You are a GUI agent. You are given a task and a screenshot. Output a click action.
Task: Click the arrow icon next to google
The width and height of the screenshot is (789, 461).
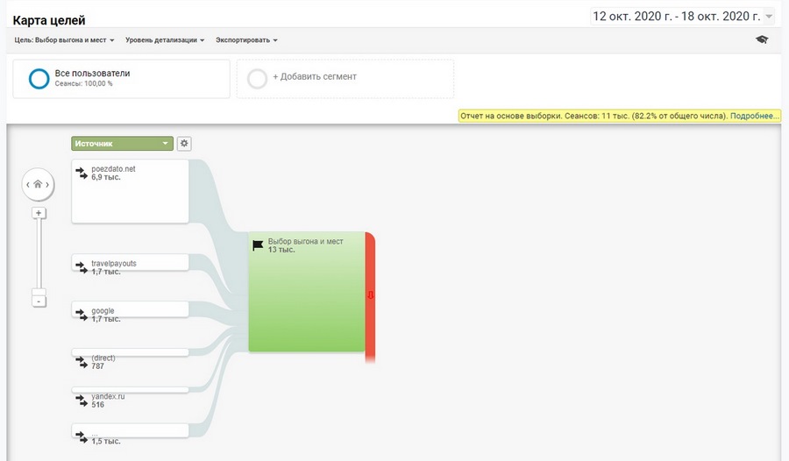pos(82,315)
